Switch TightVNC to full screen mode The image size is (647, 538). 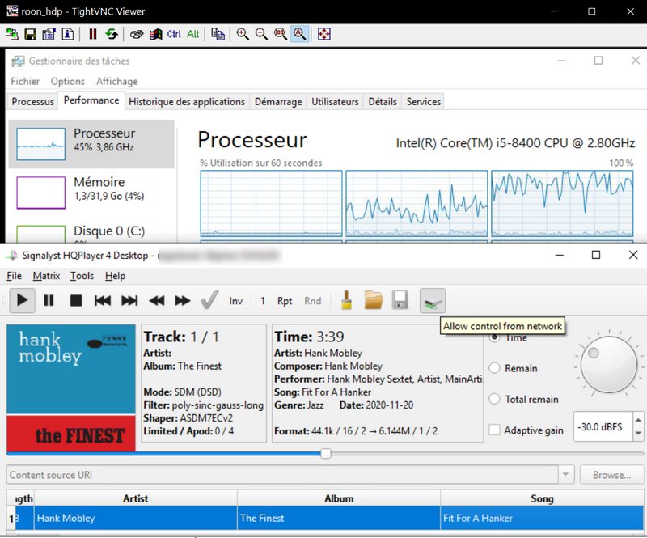(324, 34)
